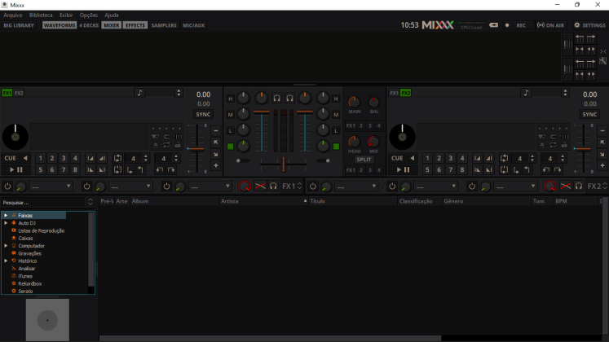Activate reverse playback arrow on left deck
609x342 pixels.
pos(25,158)
